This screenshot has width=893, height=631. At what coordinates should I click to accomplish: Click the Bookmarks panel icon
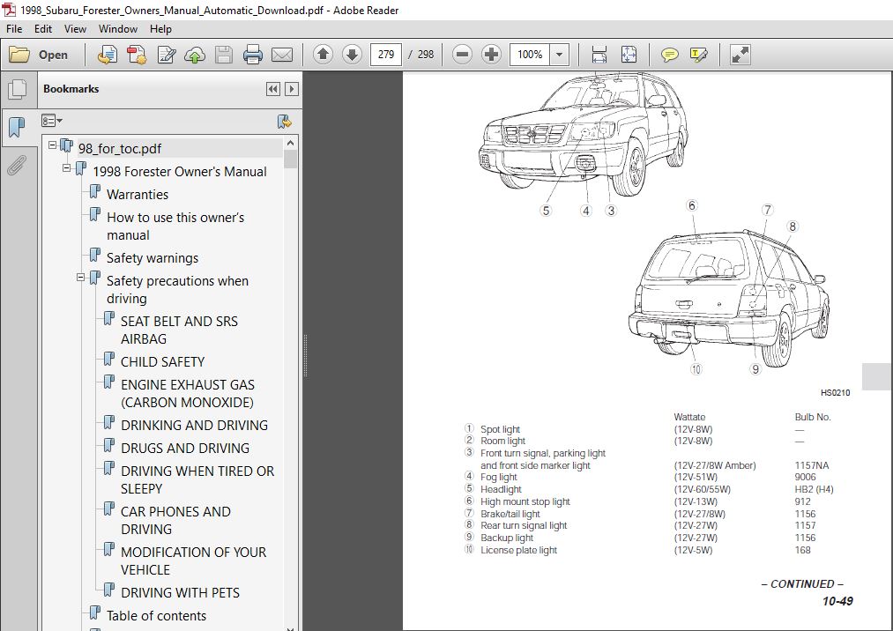17,127
